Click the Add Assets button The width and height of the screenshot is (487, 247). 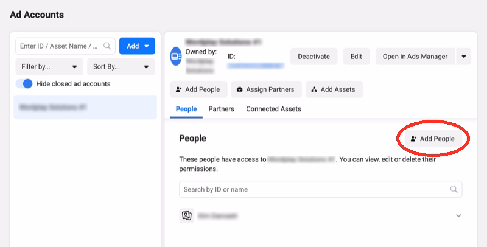[x=334, y=89]
